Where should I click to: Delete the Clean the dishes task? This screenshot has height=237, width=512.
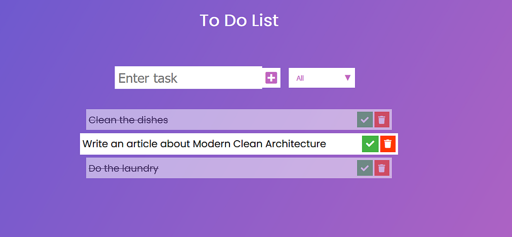coord(381,120)
